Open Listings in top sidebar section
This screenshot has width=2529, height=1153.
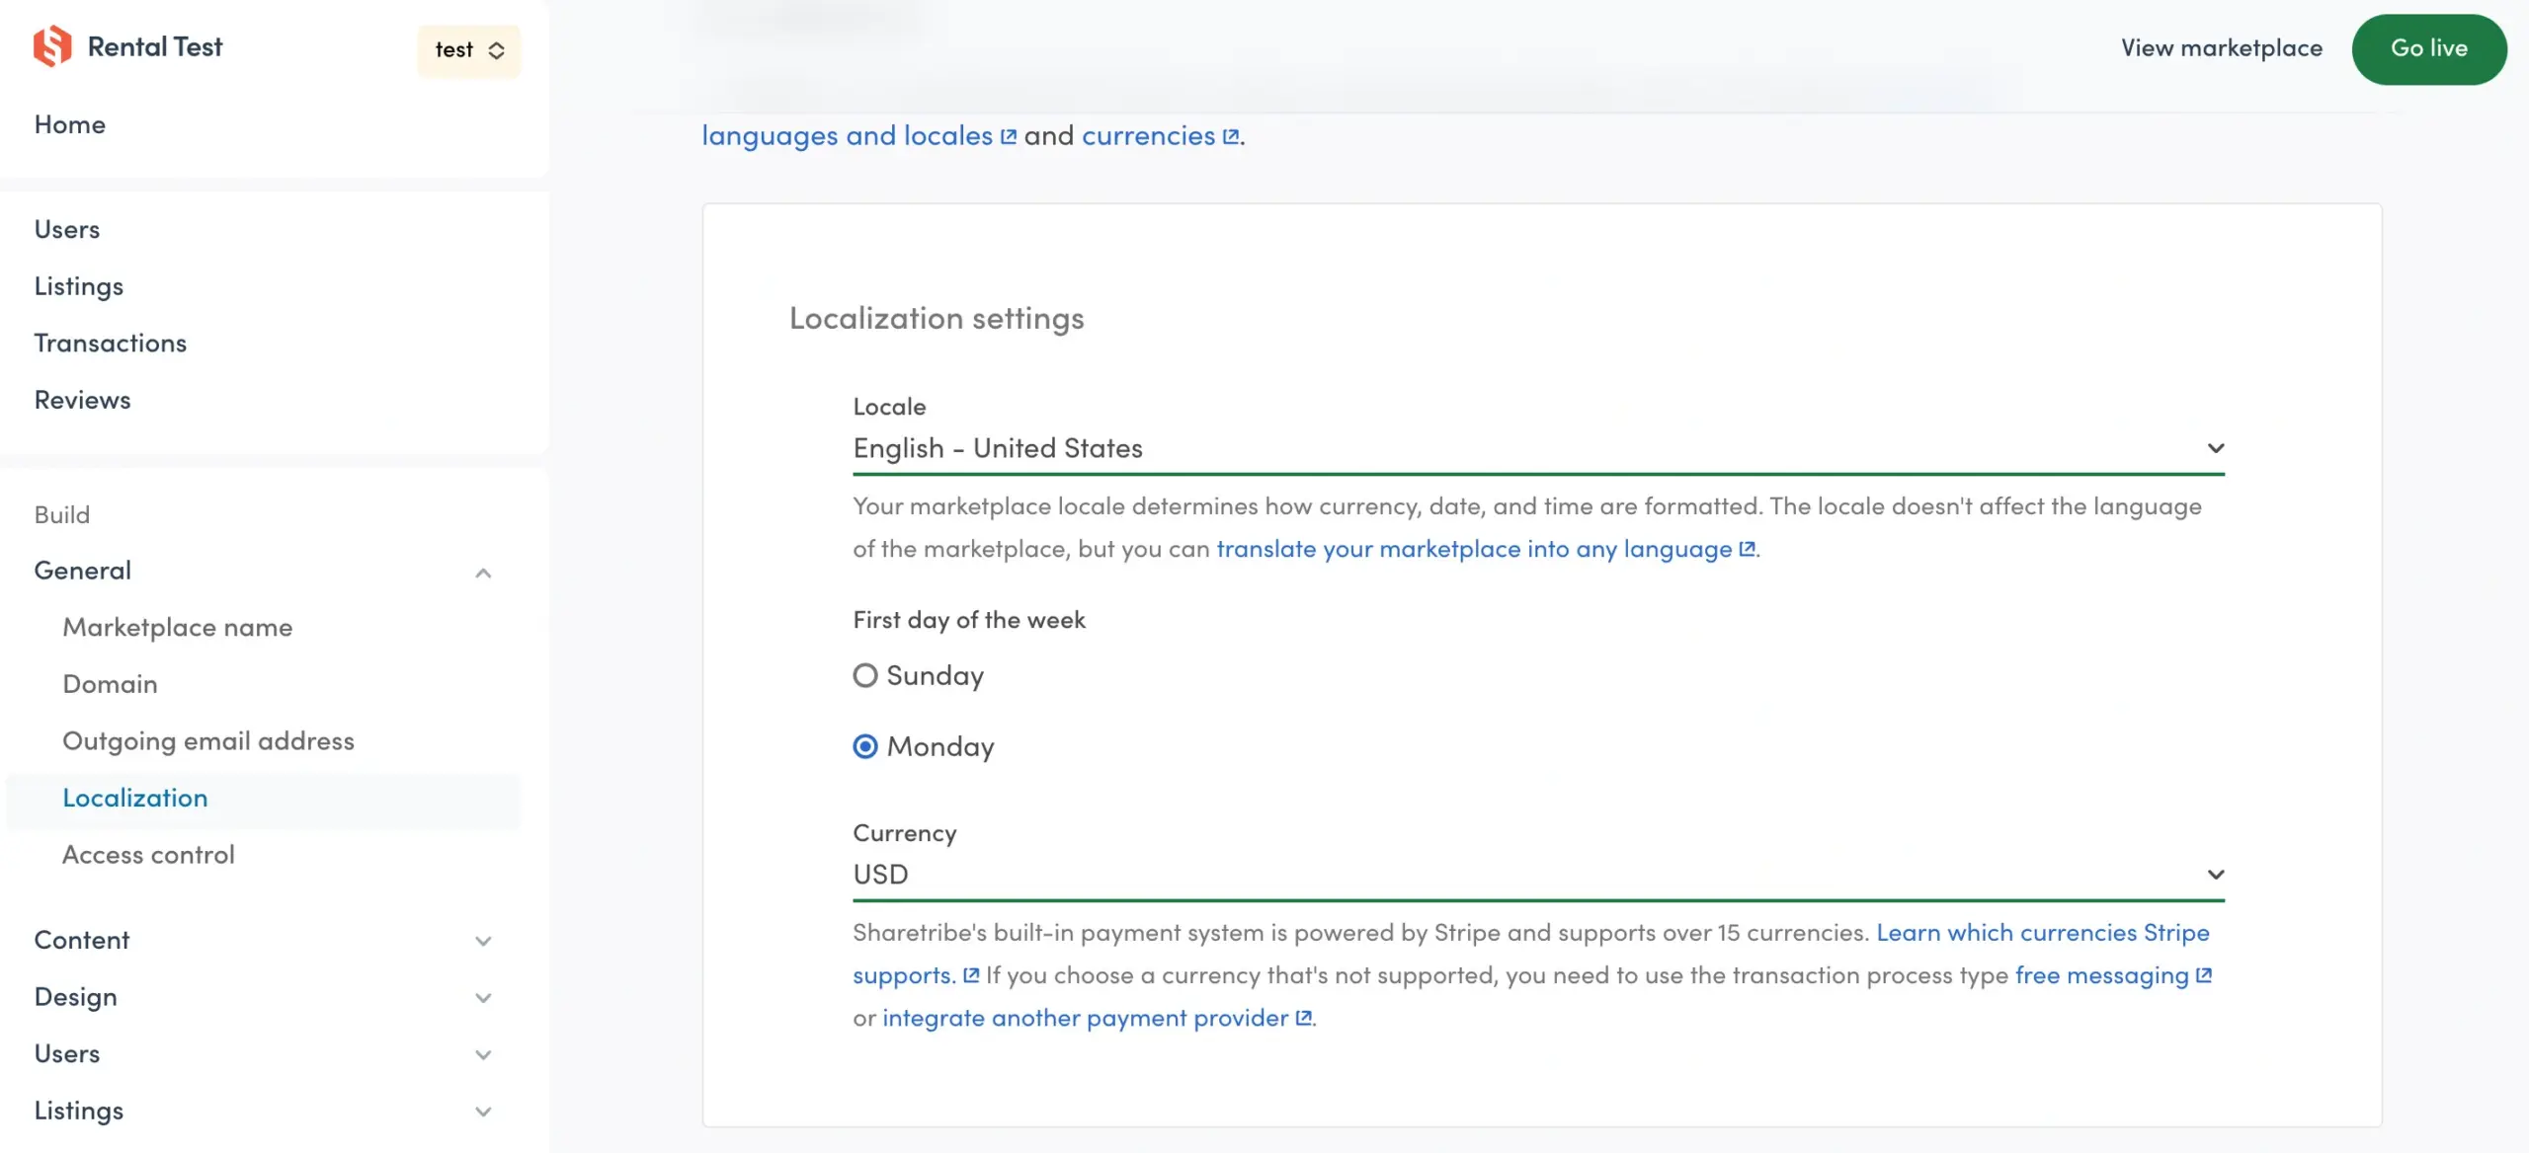(79, 286)
